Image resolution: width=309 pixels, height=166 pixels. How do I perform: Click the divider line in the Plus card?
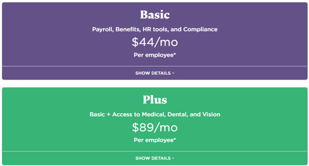tap(84, 151)
